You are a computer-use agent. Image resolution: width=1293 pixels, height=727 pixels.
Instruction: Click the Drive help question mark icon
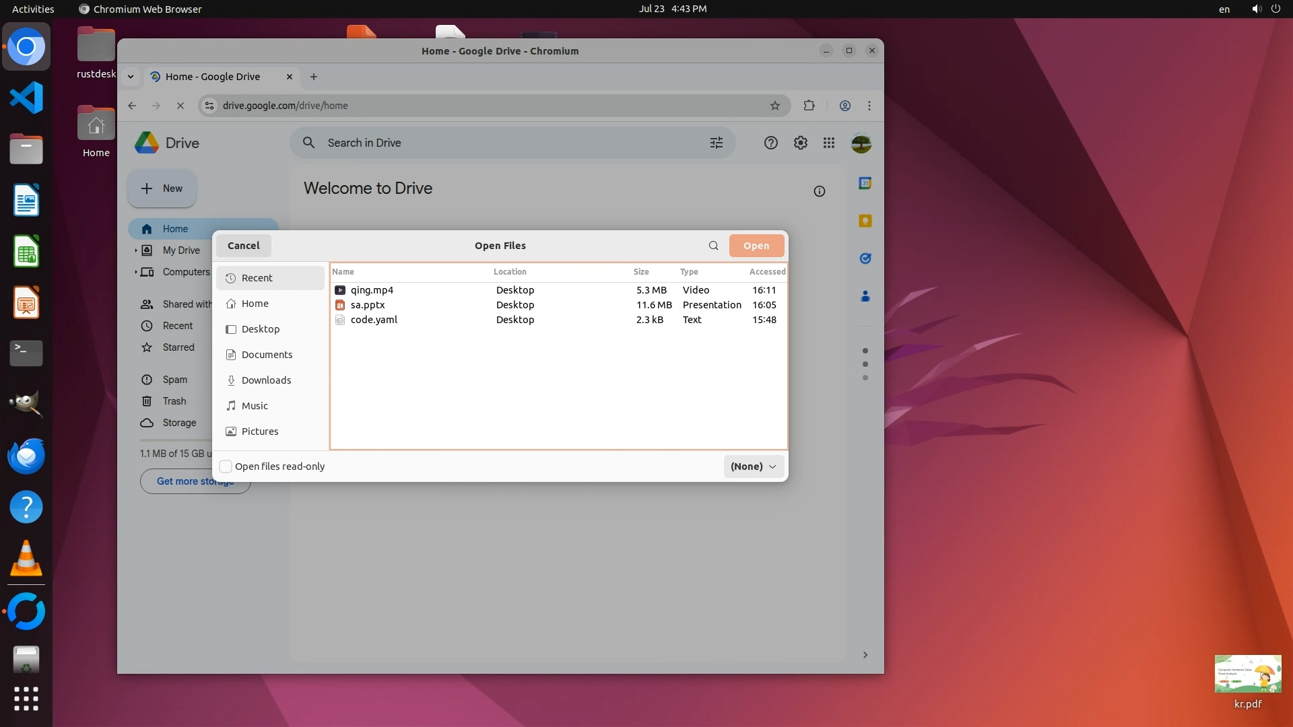[x=771, y=143]
